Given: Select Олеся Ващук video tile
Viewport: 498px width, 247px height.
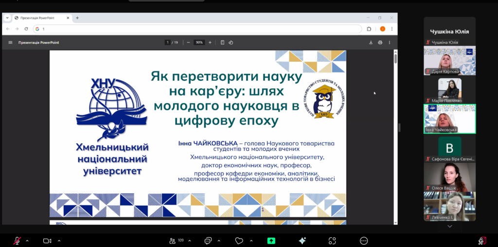Looking at the screenshot, I should 450,177.
